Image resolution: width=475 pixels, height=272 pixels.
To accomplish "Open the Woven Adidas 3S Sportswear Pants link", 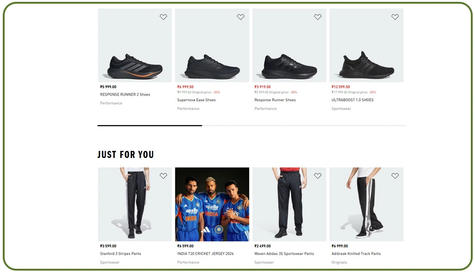I will (283, 254).
